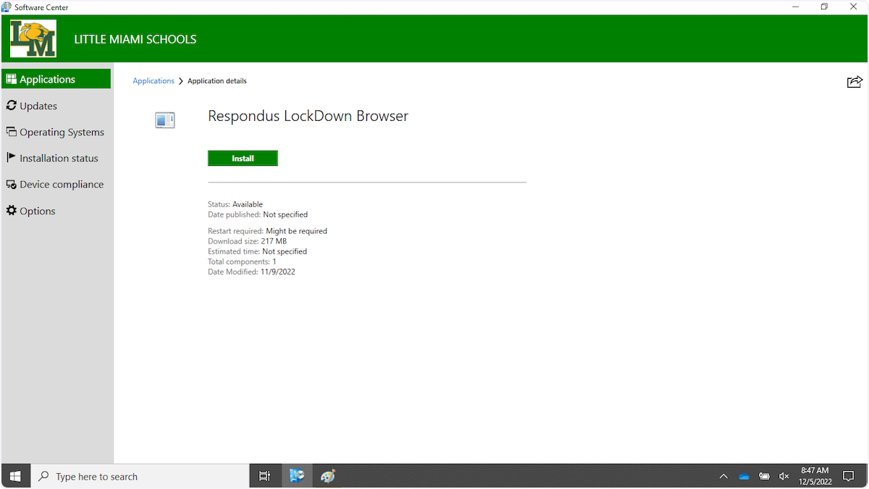Open the Device compliance section
Image resolution: width=869 pixels, height=489 pixels.
point(56,185)
